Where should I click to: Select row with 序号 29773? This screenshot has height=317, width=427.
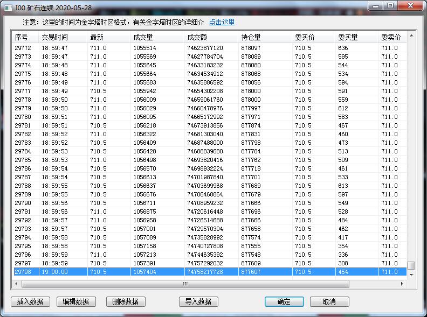click(210, 57)
